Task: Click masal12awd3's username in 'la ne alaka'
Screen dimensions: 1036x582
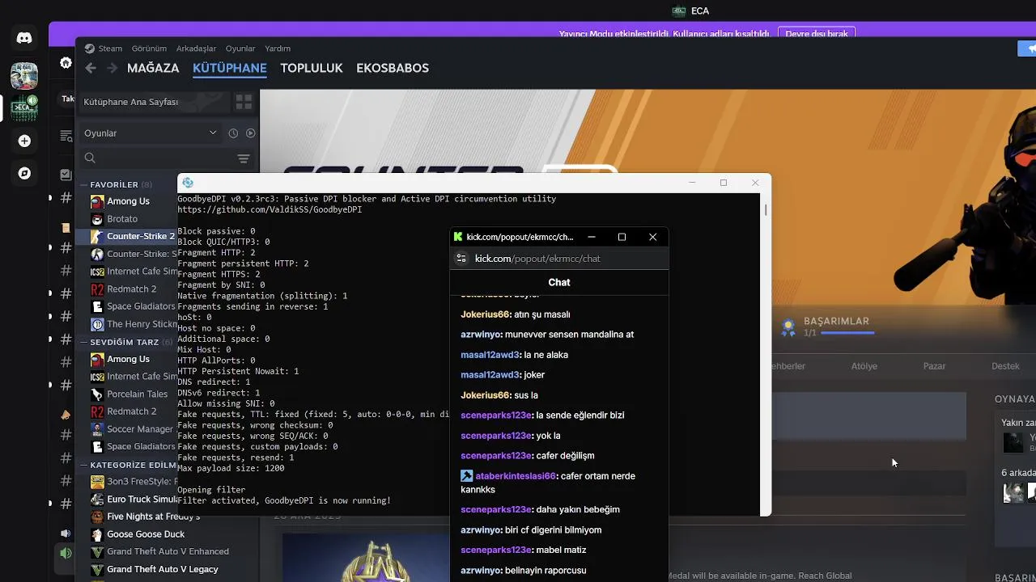Action: coord(490,355)
